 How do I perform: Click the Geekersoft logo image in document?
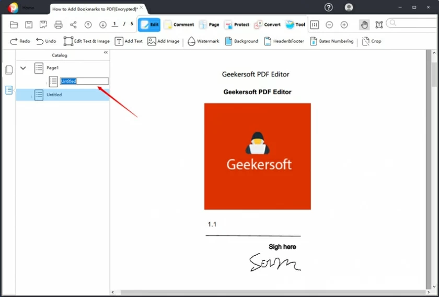click(x=257, y=156)
